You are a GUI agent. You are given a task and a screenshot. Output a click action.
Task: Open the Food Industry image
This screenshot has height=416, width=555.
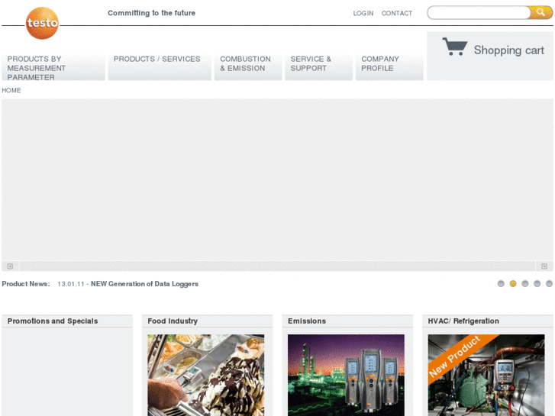pos(206,376)
